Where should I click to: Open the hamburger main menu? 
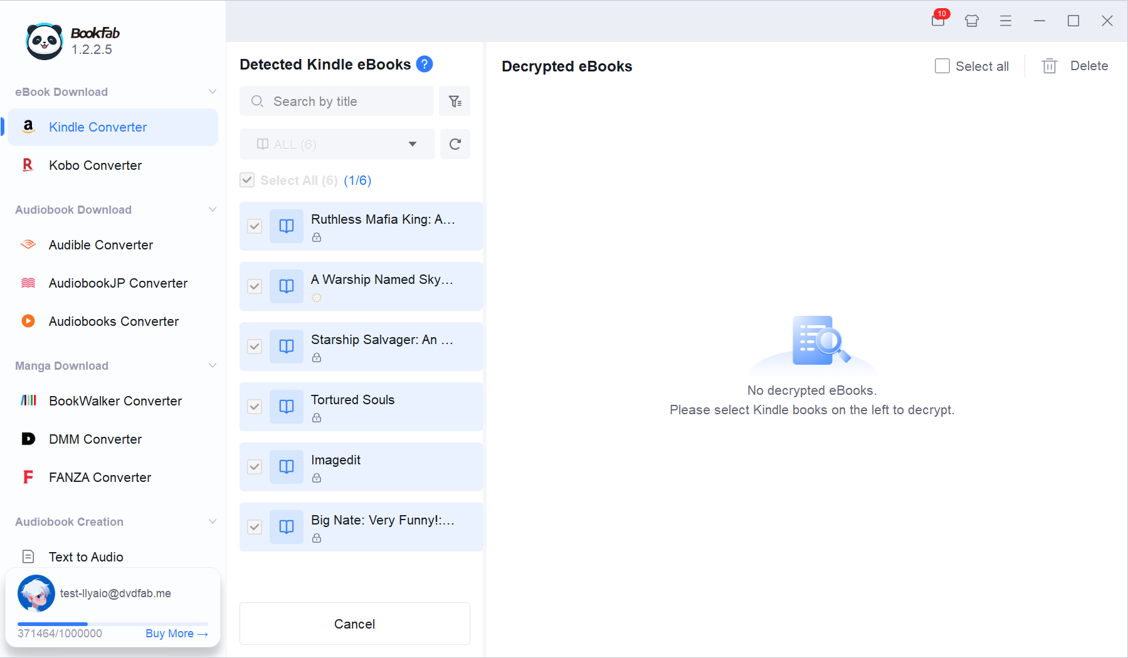1006,21
